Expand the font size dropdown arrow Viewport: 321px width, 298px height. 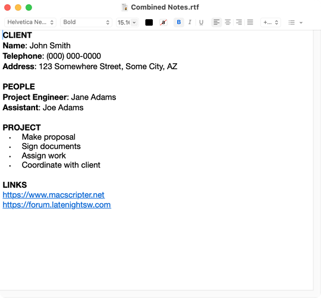pos(134,23)
